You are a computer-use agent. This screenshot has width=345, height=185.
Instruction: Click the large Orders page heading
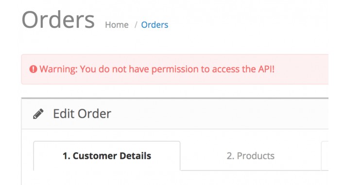58,20
